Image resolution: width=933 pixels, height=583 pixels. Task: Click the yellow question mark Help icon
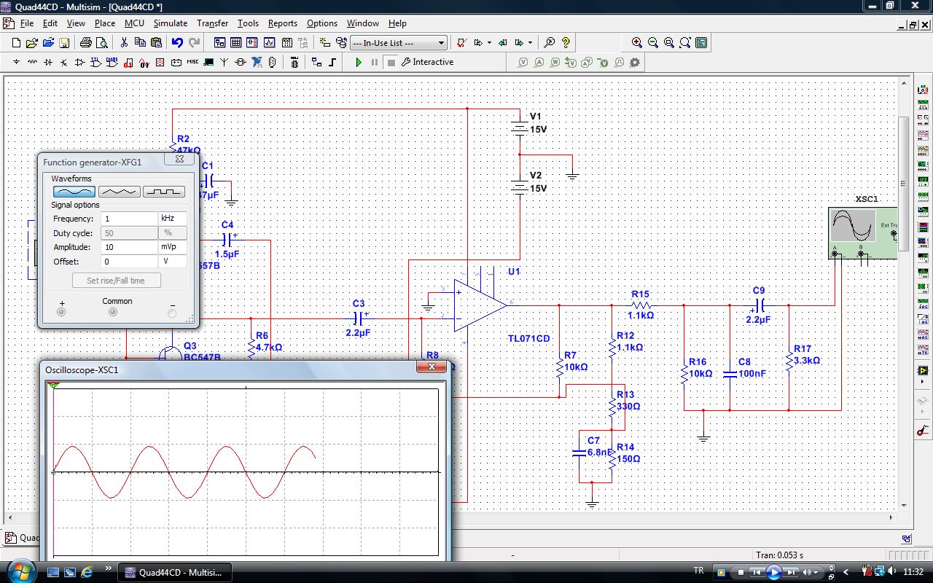pos(566,43)
